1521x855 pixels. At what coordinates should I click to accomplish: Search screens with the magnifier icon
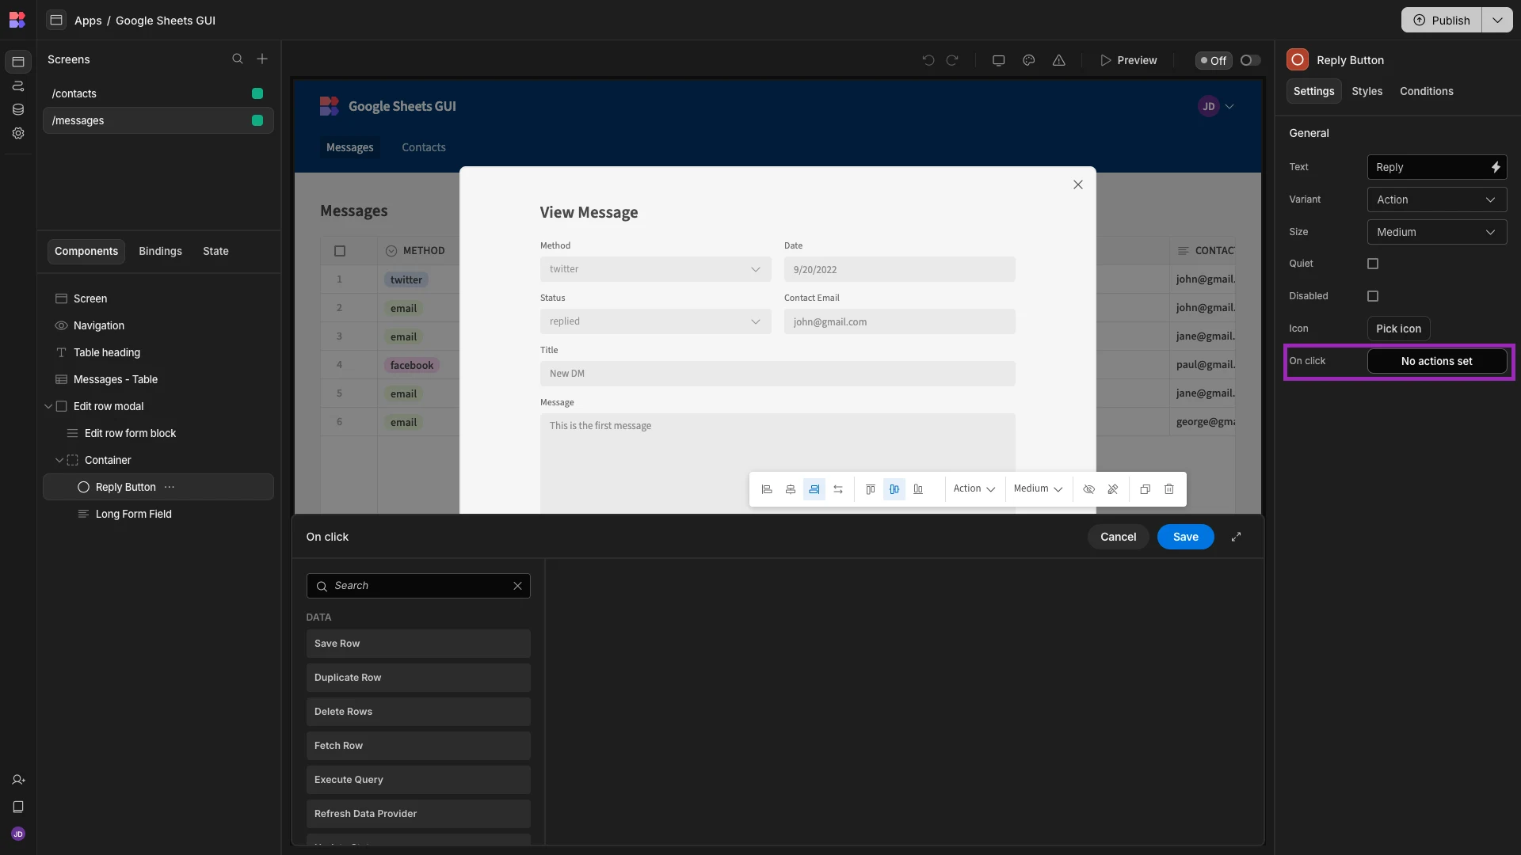point(238,59)
